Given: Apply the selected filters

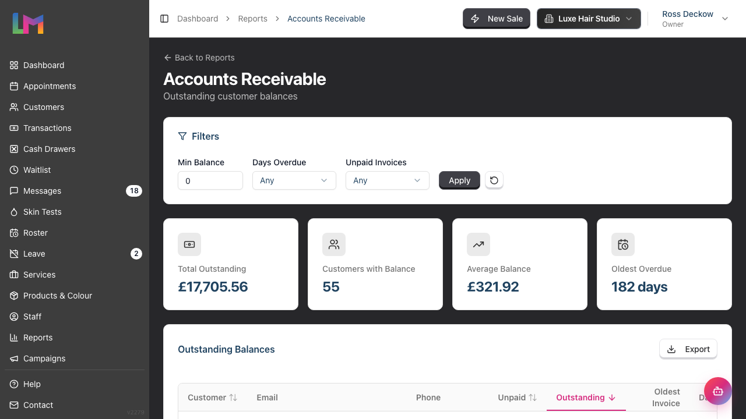Looking at the screenshot, I should coord(459,180).
